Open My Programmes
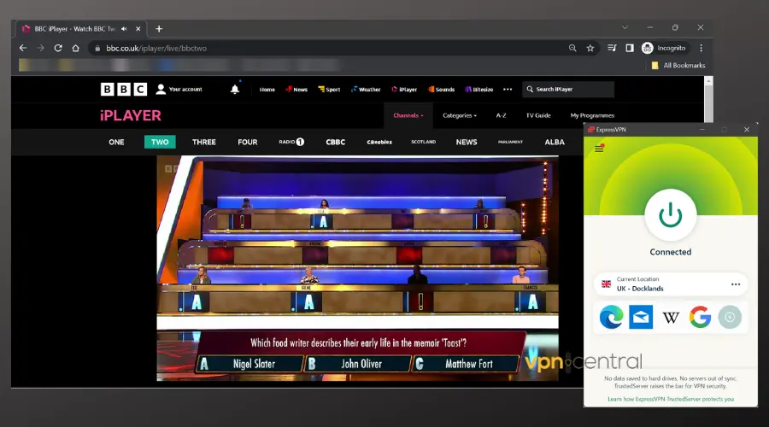The image size is (769, 427). [x=592, y=115]
